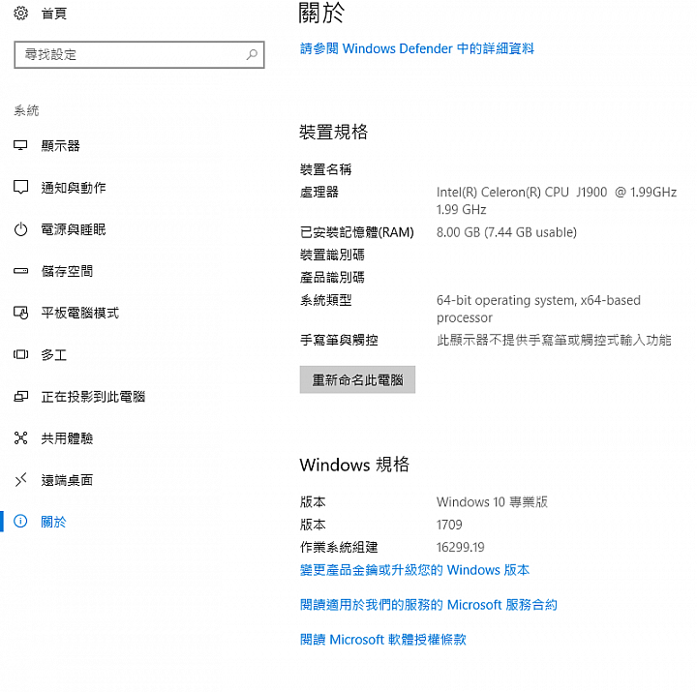Click the 8.00 GB RAM value

click(x=506, y=232)
